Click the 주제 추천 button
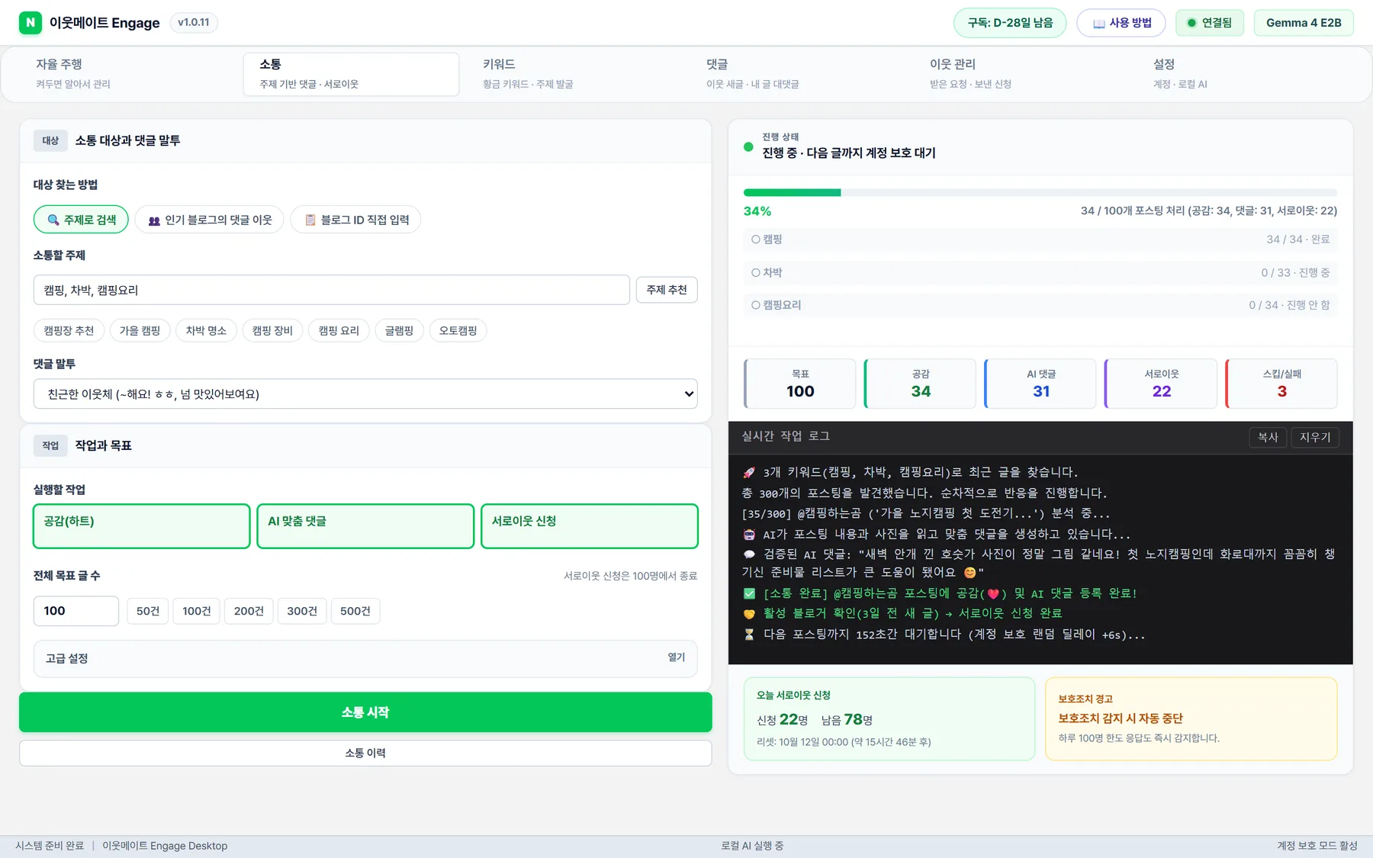The image size is (1373, 858). pyautogui.click(x=667, y=290)
